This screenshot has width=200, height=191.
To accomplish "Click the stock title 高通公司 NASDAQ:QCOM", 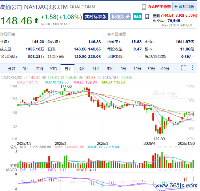I will [x=34, y=7].
